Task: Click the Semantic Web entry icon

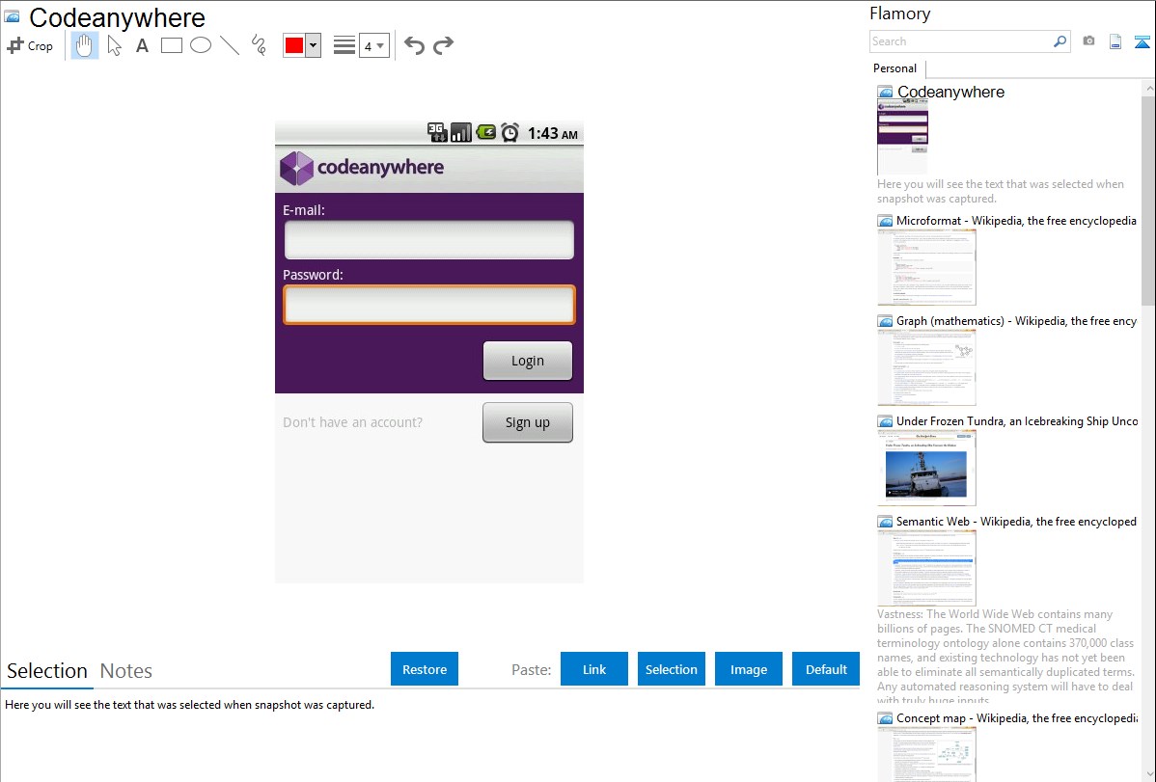Action: point(885,521)
